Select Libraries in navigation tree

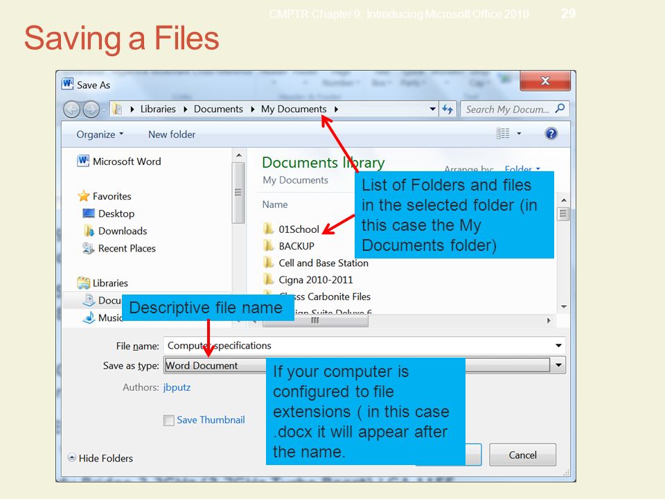(110, 283)
